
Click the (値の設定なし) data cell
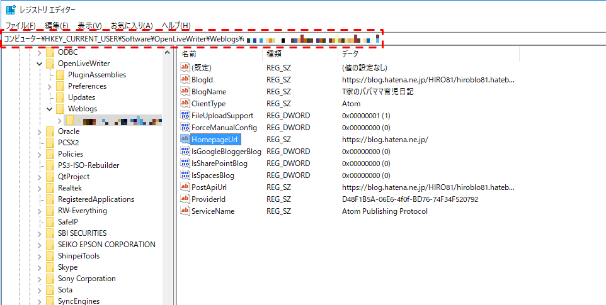[365, 67]
